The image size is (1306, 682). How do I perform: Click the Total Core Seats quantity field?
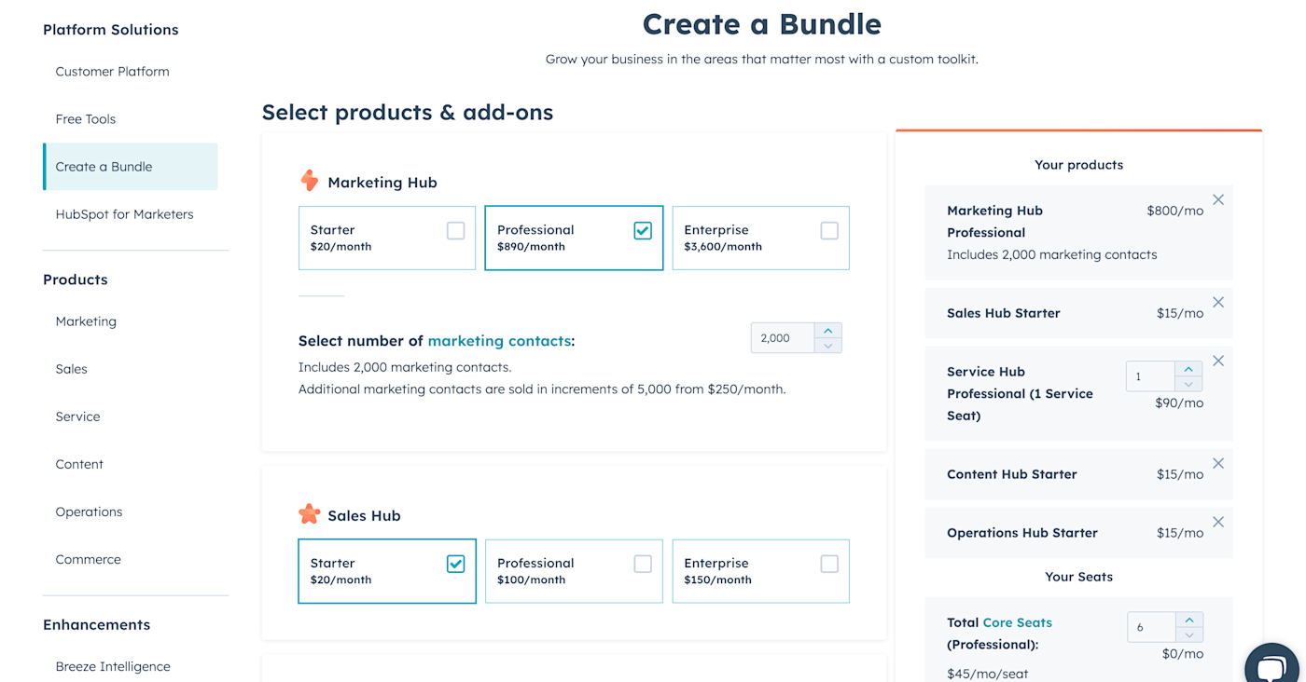pyautogui.click(x=1151, y=627)
